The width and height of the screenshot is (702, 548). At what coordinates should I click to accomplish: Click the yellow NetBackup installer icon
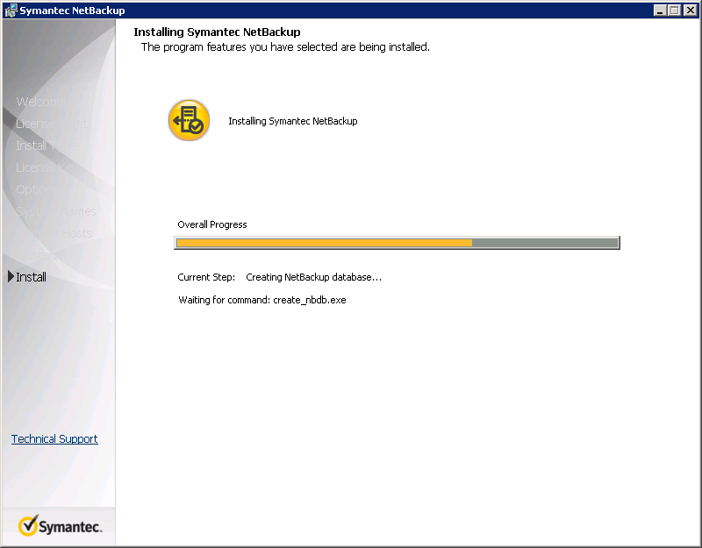pos(189,120)
